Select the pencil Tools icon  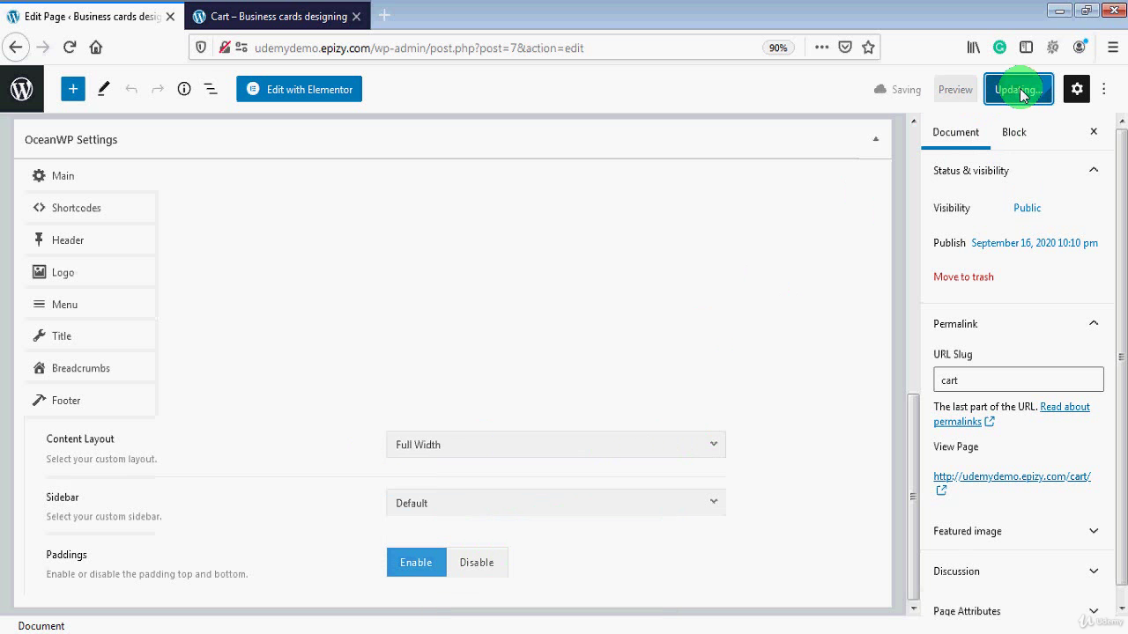tap(103, 89)
